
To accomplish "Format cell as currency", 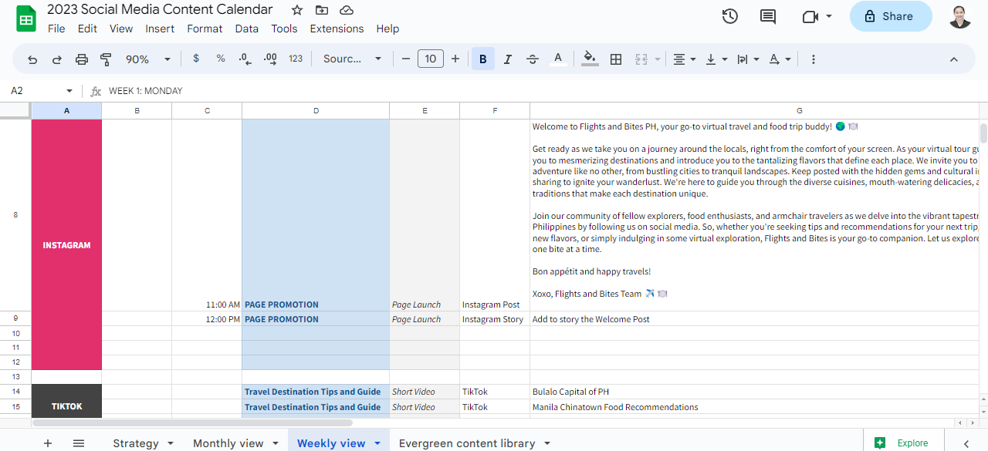I will click(x=196, y=59).
